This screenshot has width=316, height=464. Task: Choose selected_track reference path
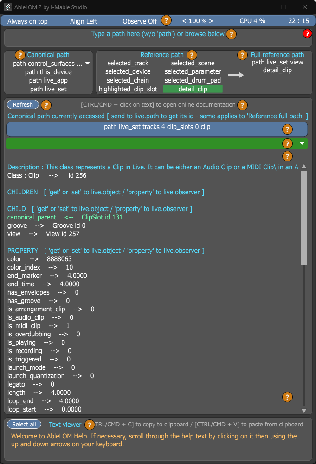(128, 63)
